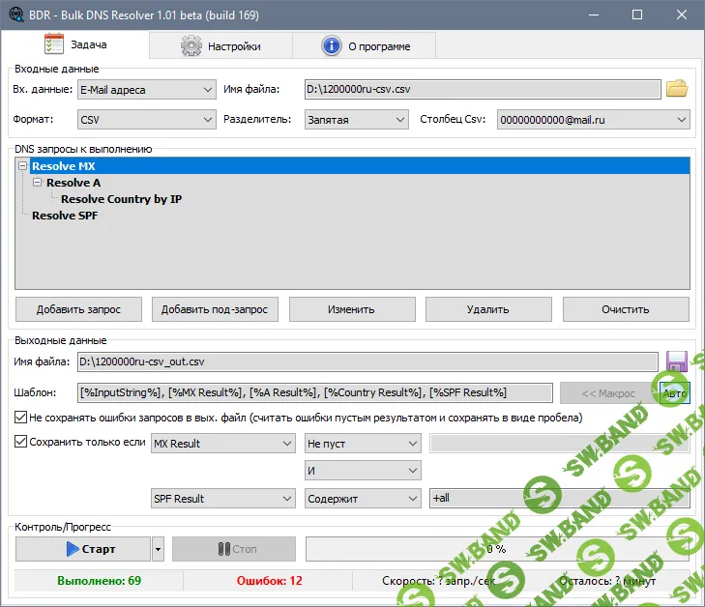The width and height of the screenshot is (705, 607).
Task: Click the Добавить под-запрос button
Action: pos(215,309)
